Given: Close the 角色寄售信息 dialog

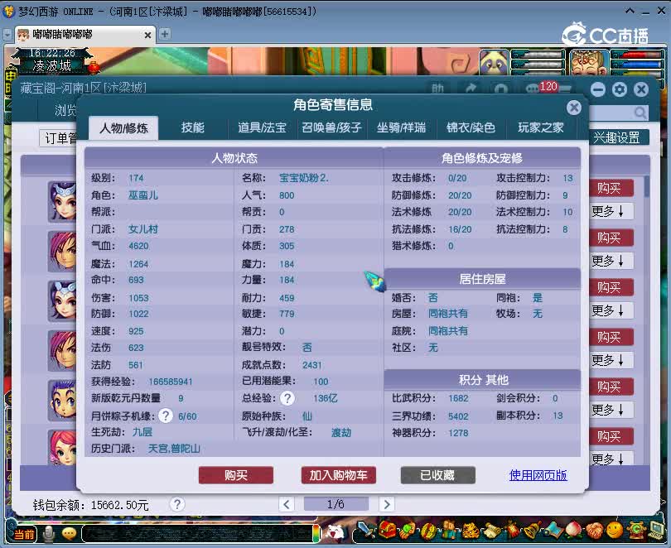Looking at the screenshot, I should [574, 108].
